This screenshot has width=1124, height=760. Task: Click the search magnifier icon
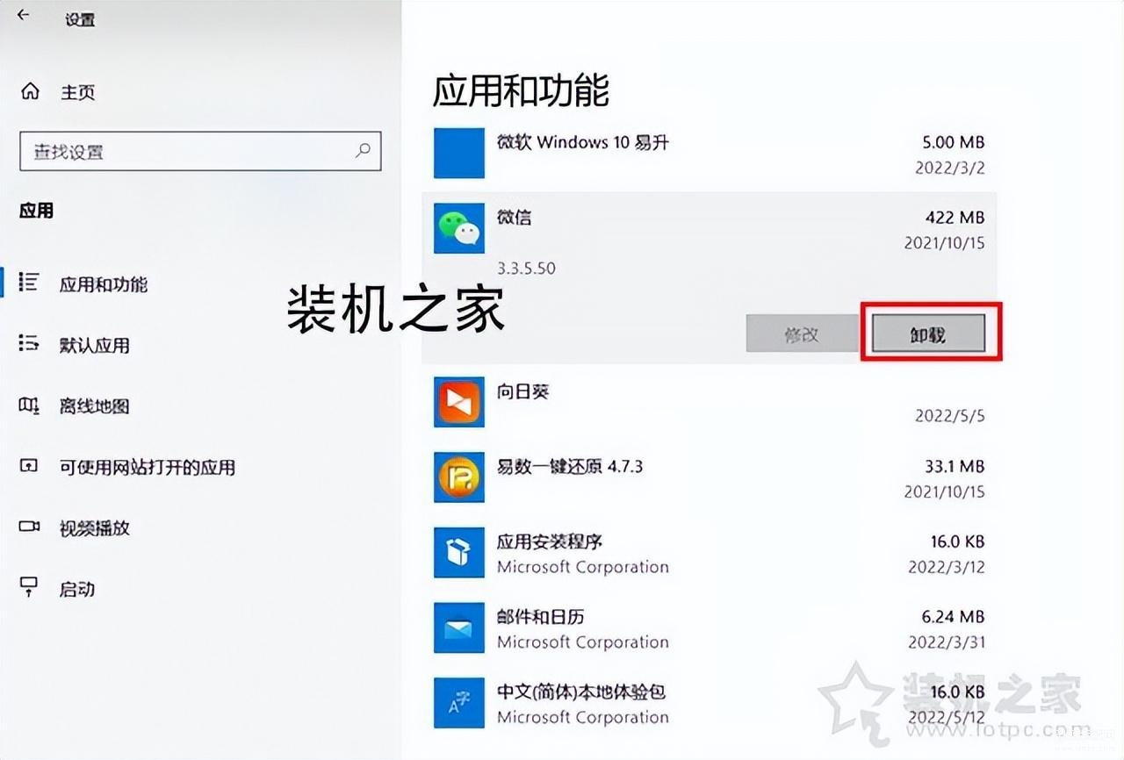[x=363, y=151]
